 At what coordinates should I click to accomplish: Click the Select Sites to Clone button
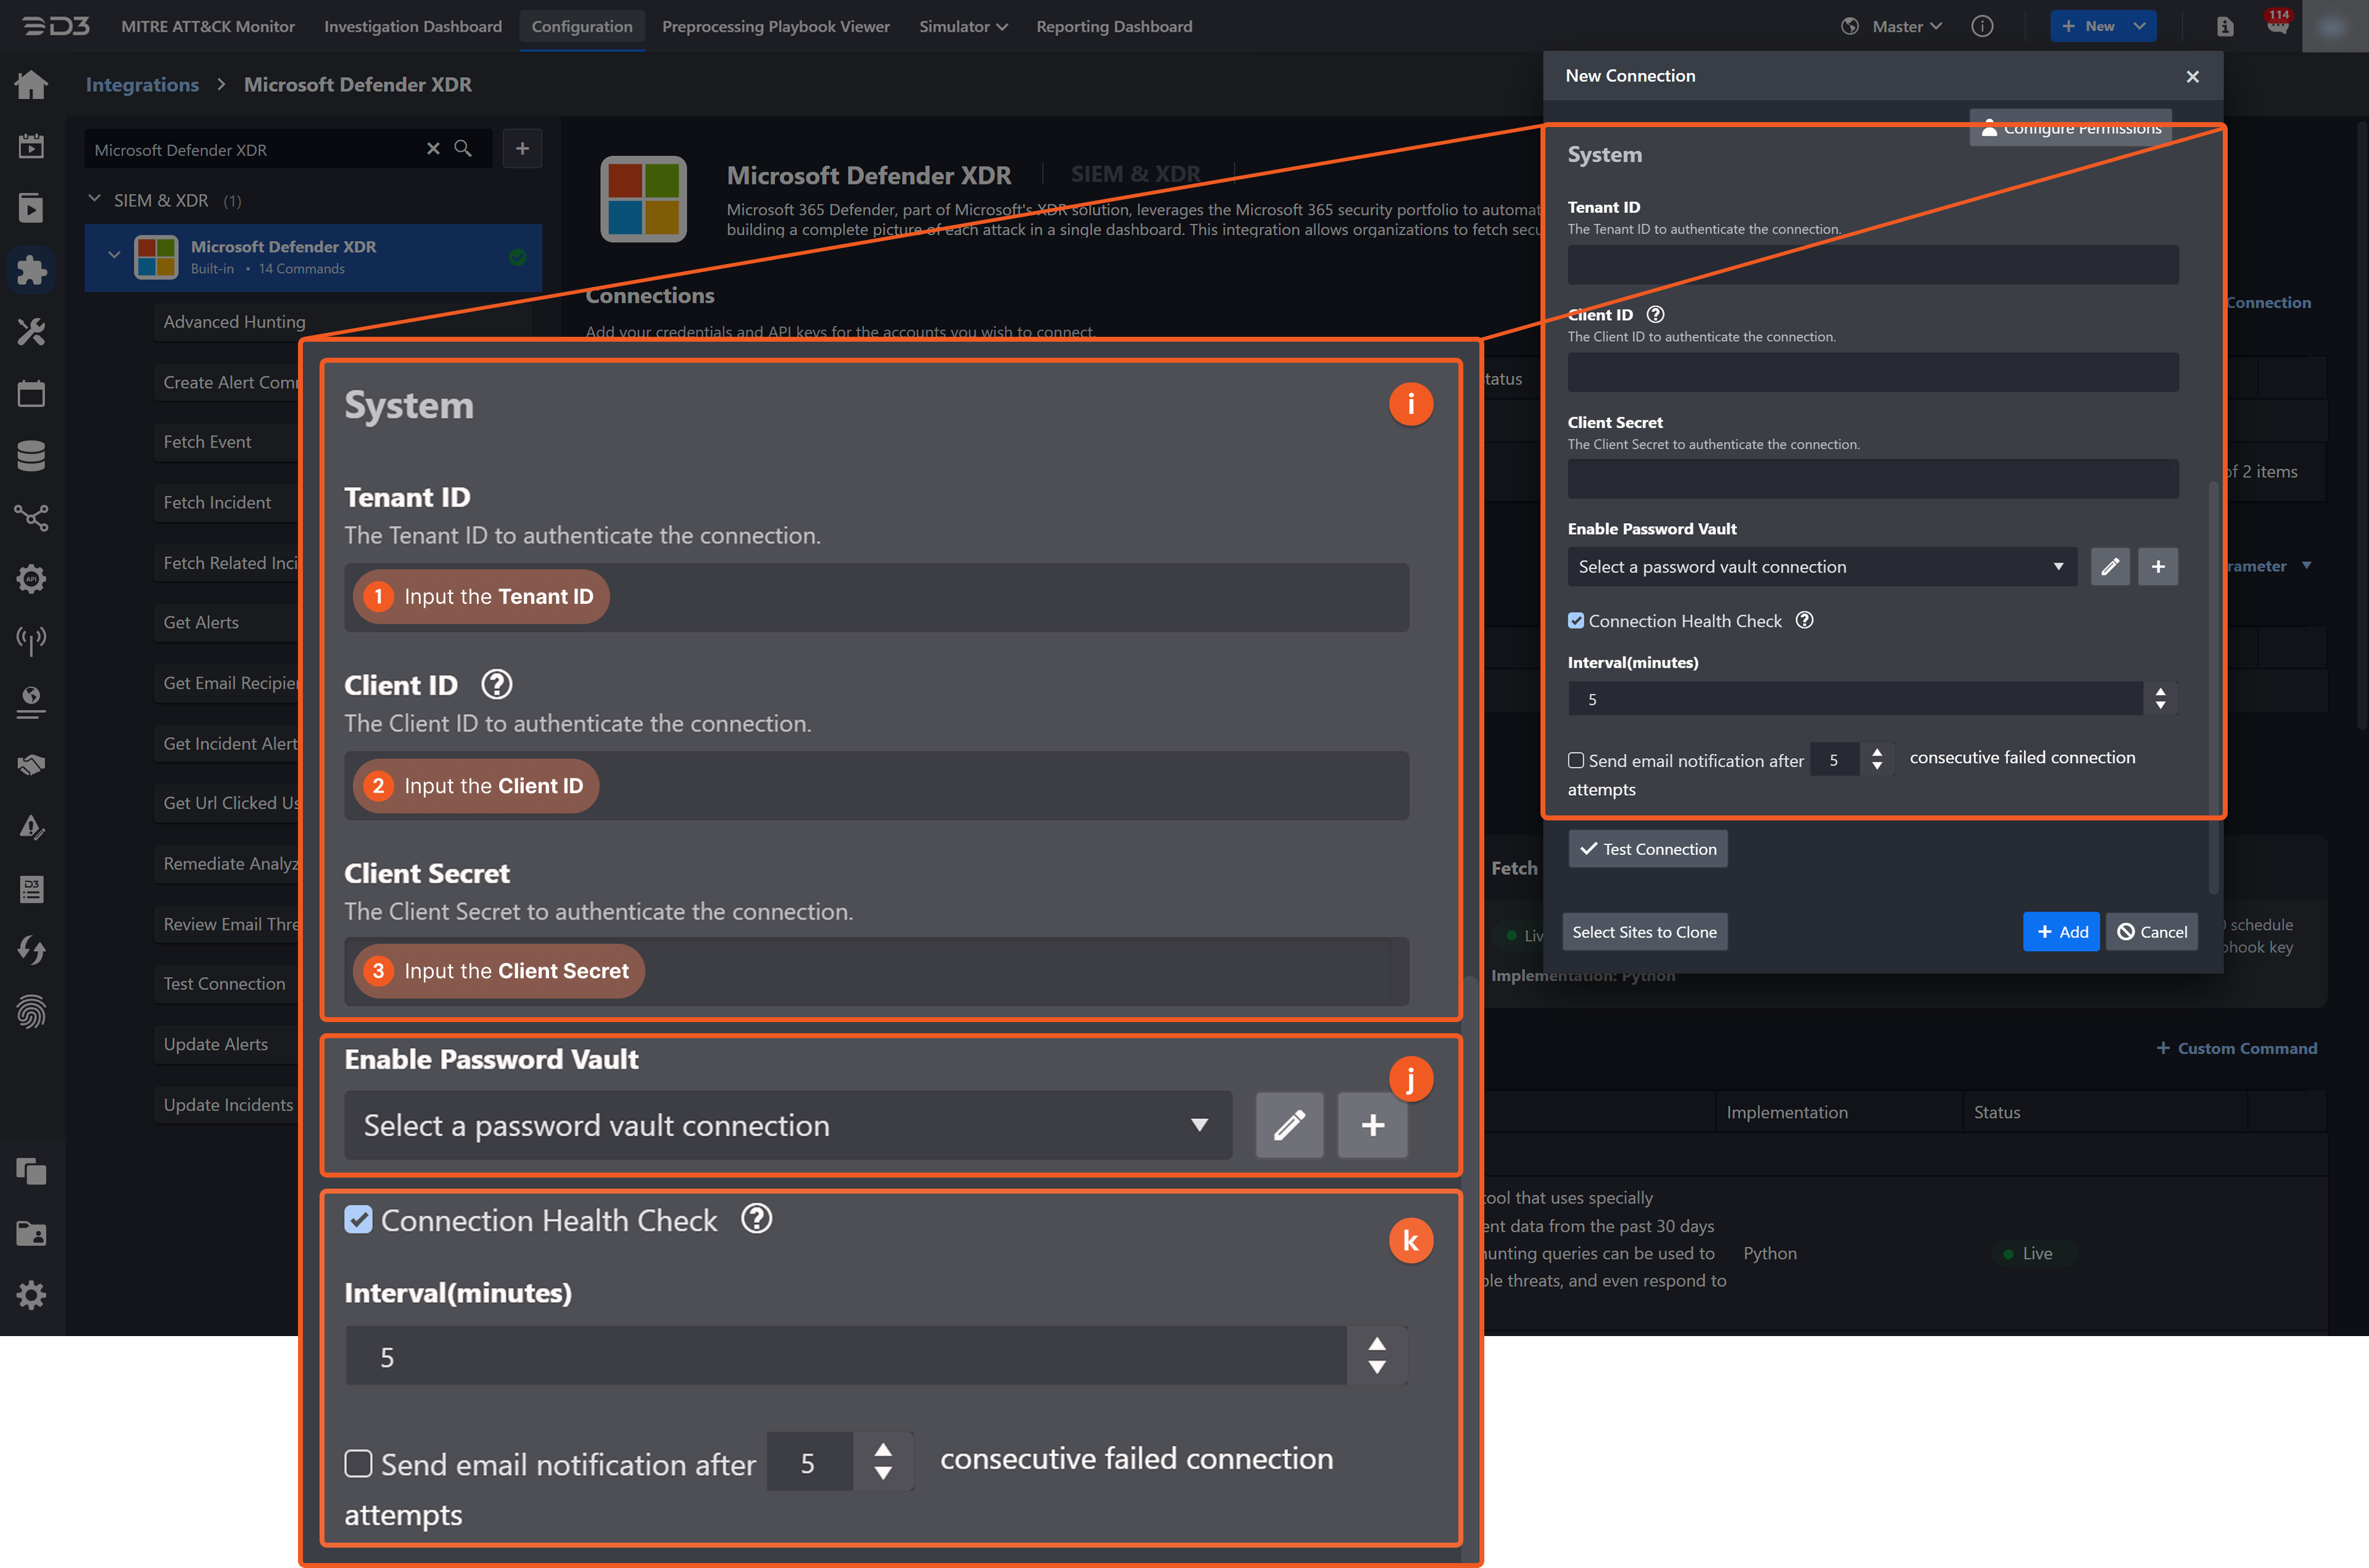coord(1644,931)
